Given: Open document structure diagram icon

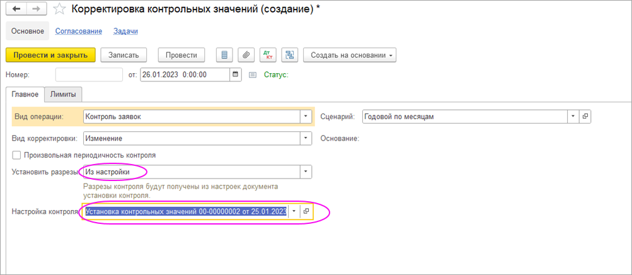Looking at the screenshot, I should (289, 56).
